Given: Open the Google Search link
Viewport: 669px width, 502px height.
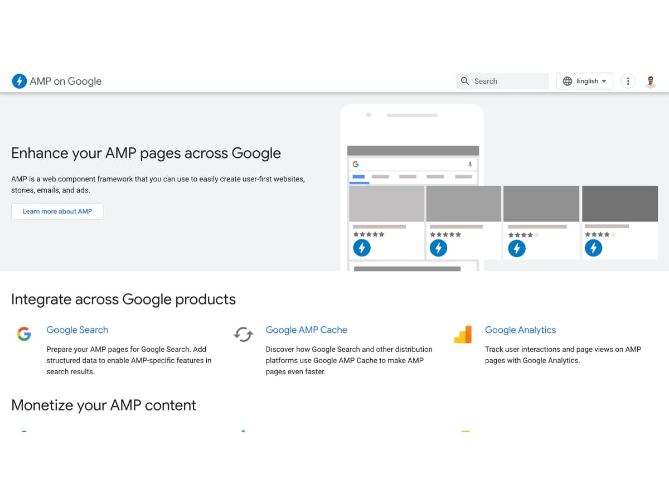Looking at the screenshot, I should (x=77, y=330).
